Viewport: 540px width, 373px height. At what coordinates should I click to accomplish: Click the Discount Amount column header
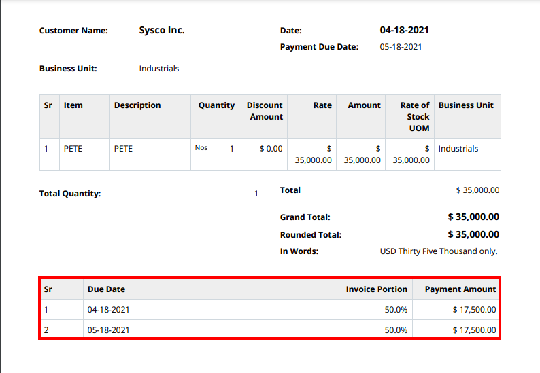[265, 111]
